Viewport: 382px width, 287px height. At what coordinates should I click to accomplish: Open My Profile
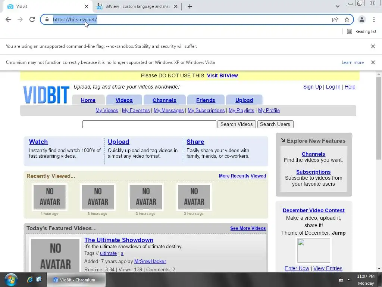coord(269,111)
